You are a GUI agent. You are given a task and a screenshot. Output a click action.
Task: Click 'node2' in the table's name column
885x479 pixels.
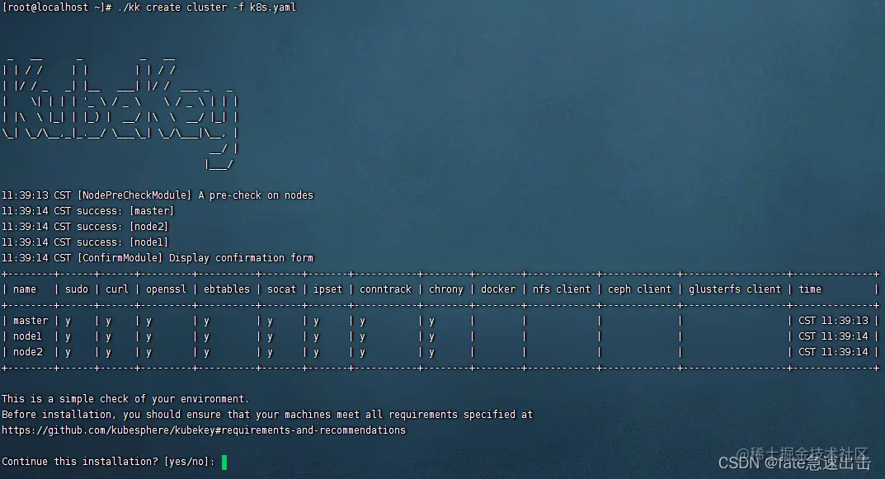(28, 352)
